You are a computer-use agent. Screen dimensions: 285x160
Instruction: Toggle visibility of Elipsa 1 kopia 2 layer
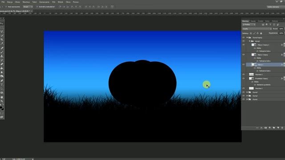click(244, 45)
